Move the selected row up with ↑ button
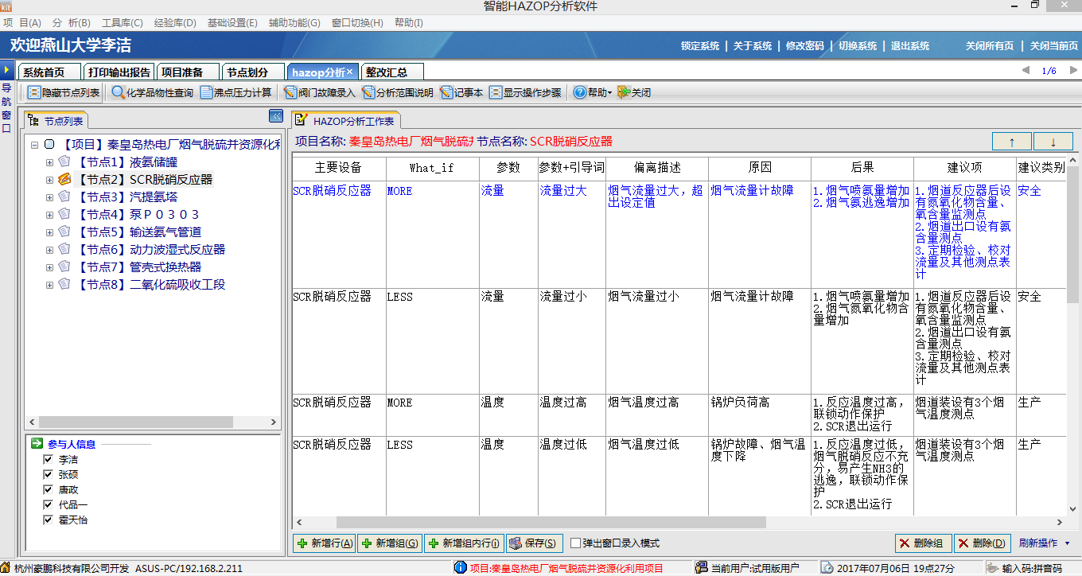This screenshot has height=576, width=1082. 1012,142
